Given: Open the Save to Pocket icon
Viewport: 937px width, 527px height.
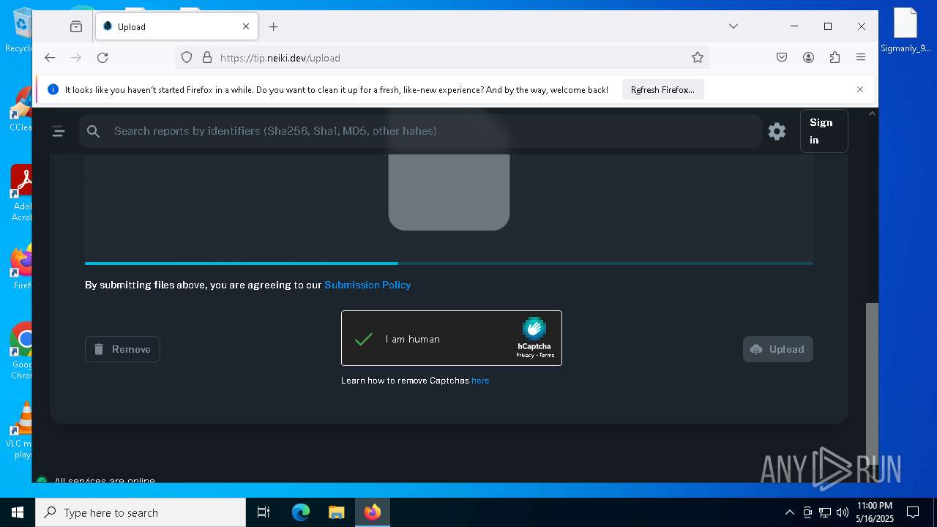Looking at the screenshot, I should pyautogui.click(x=782, y=57).
